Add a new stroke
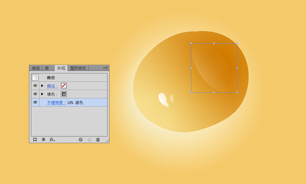The height and width of the screenshot is (184, 306). tap(35, 139)
